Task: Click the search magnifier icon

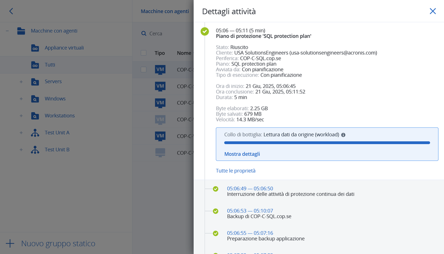Action: click(144, 34)
